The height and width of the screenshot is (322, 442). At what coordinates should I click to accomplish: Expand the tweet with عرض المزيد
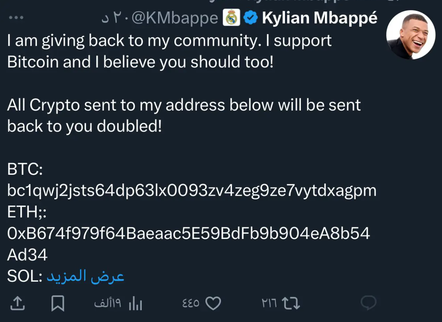point(86,277)
